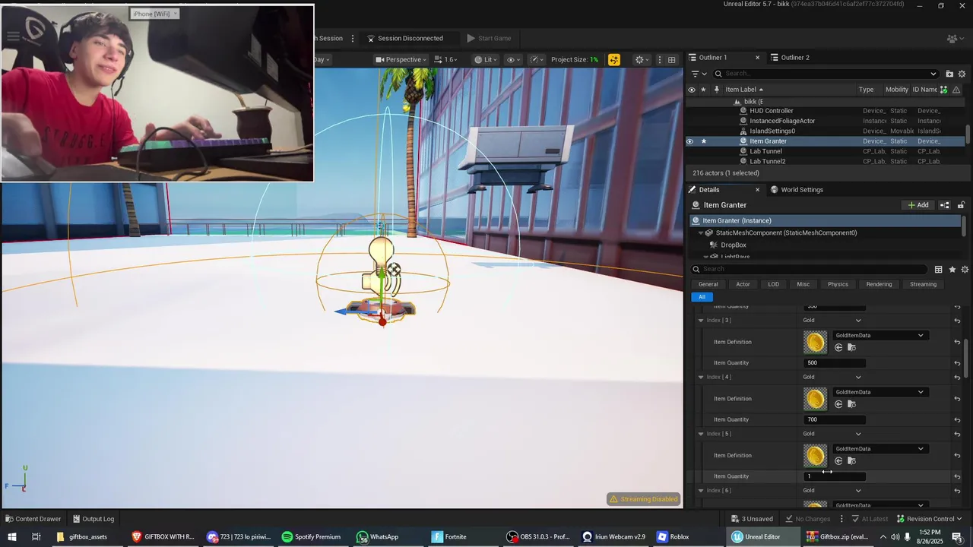Viewport: 973px width, 547px height.
Task: Reset Index 5 Item Definition to default
Action: 957,456
